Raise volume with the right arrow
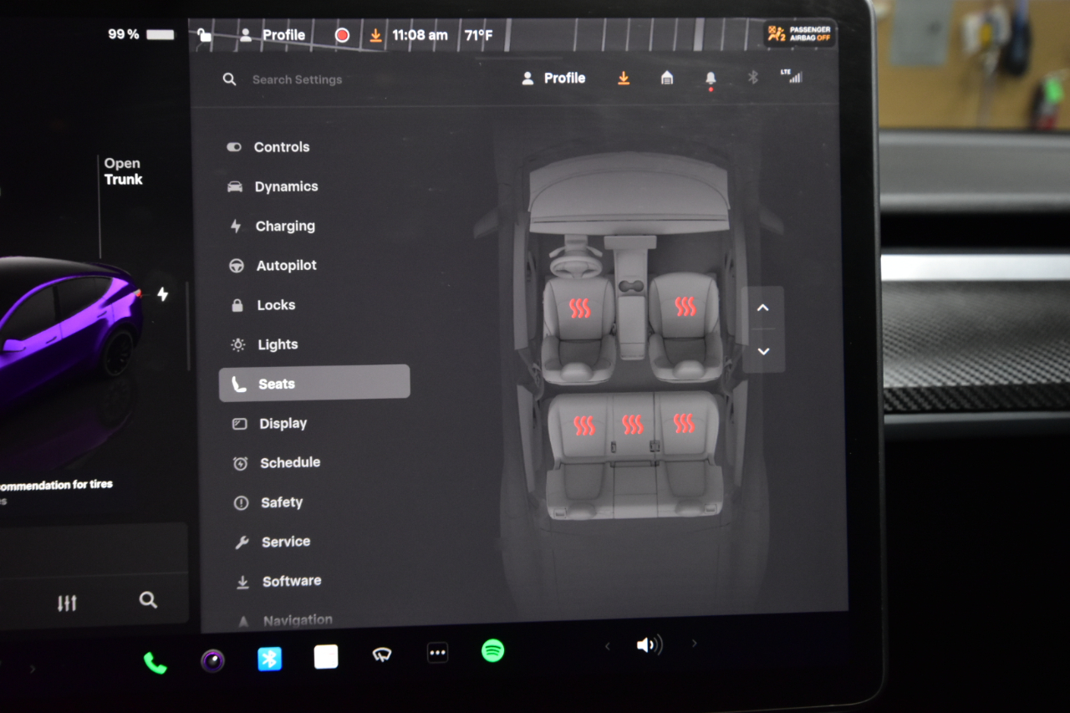Image resolution: width=1070 pixels, height=713 pixels. (x=694, y=644)
